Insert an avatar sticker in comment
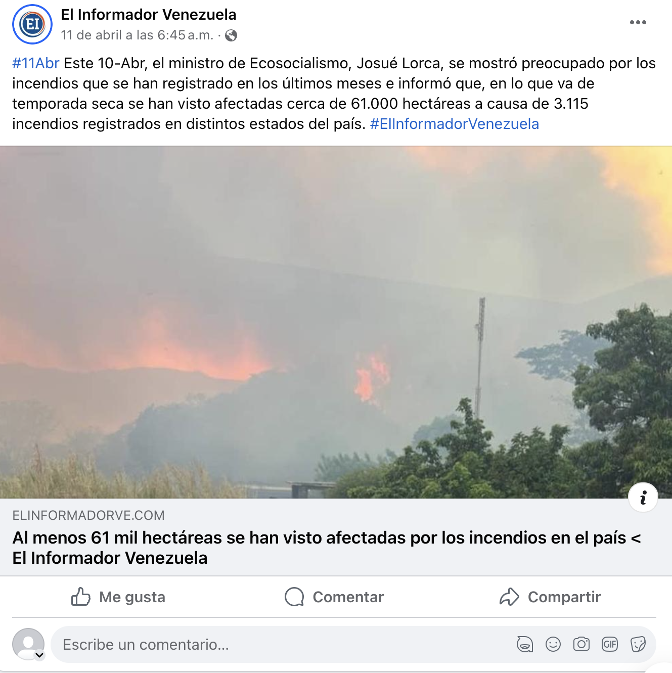The image size is (672, 673). (525, 644)
